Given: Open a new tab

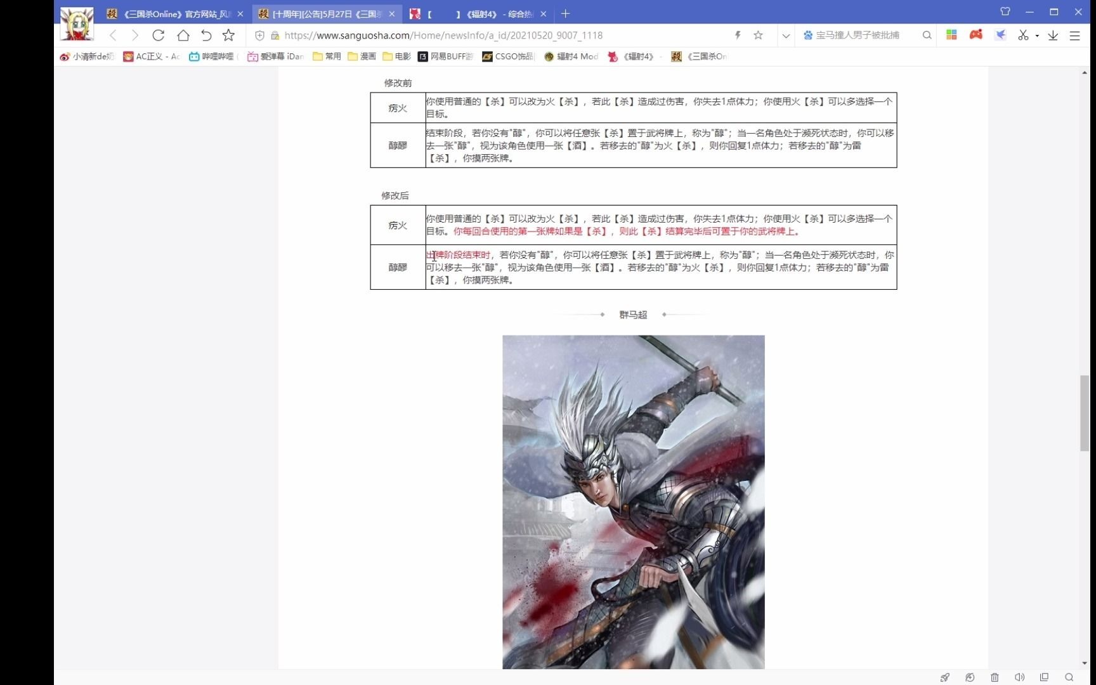Looking at the screenshot, I should (566, 13).
